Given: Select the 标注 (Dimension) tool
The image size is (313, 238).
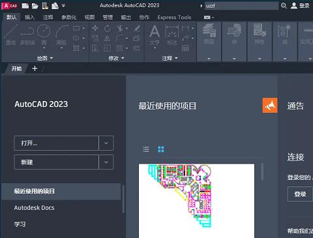Looking at the screenshot, I should click(x=172, y=35).
